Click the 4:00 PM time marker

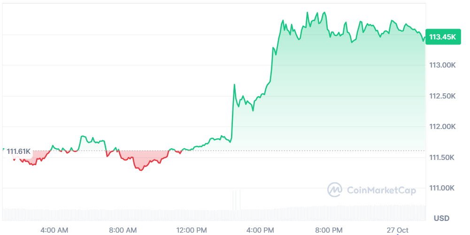tap(260, 230)
